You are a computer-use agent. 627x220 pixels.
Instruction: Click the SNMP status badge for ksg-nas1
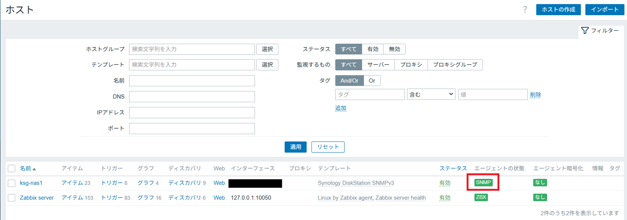click(x=483, y=182)
